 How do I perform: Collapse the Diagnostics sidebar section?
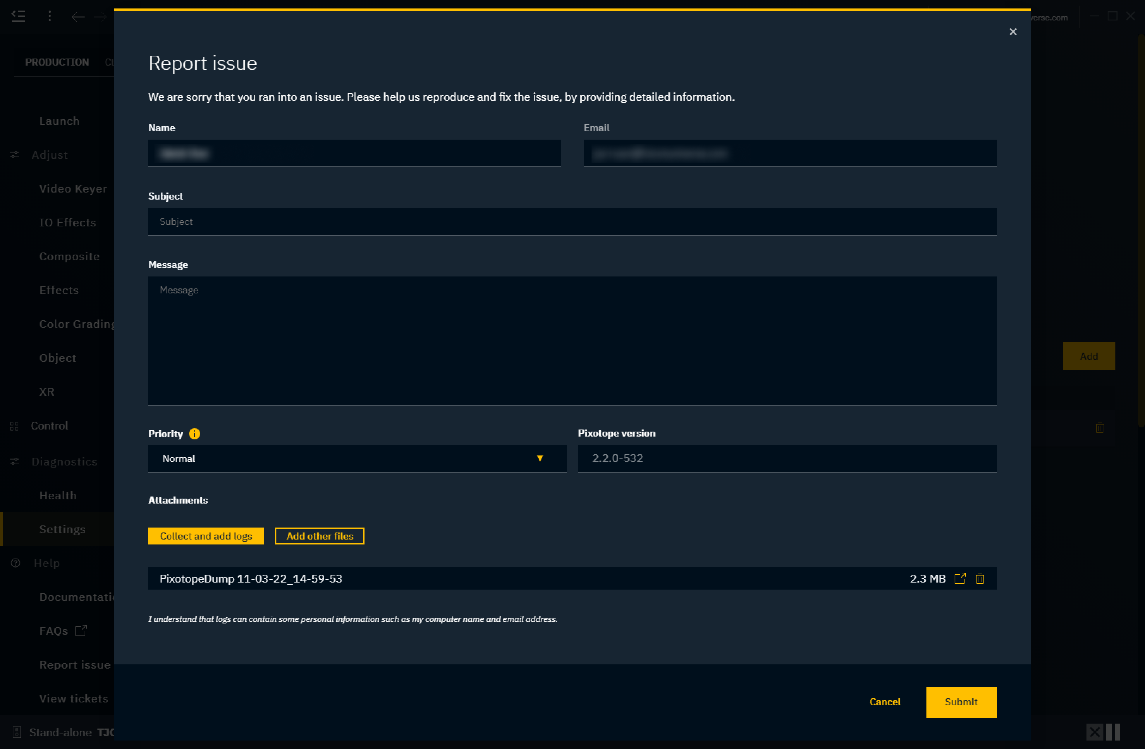point(64,462)
